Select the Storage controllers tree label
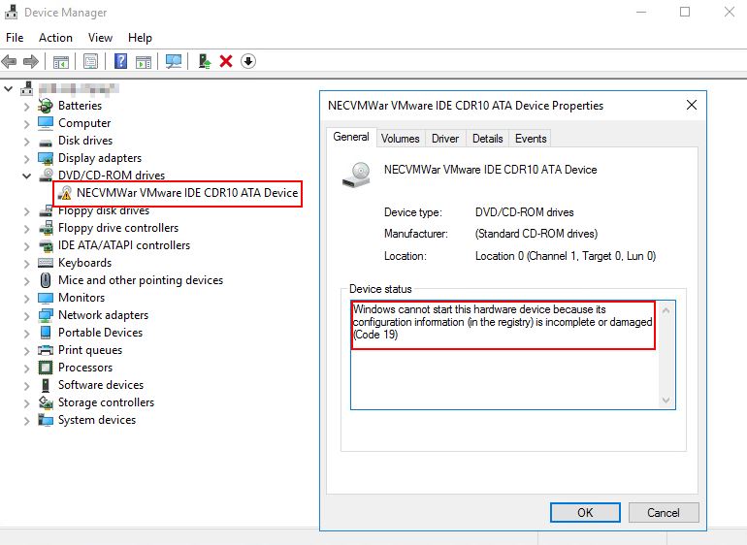 click(x=107, y=402)
